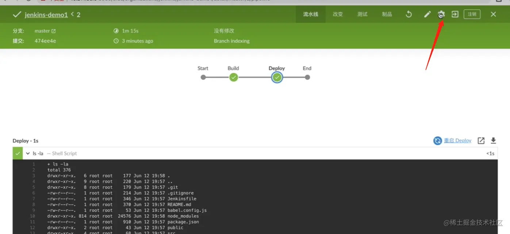Click the Branch indexing text
This screenshot has height=234, width=510.
pos(232,41)
